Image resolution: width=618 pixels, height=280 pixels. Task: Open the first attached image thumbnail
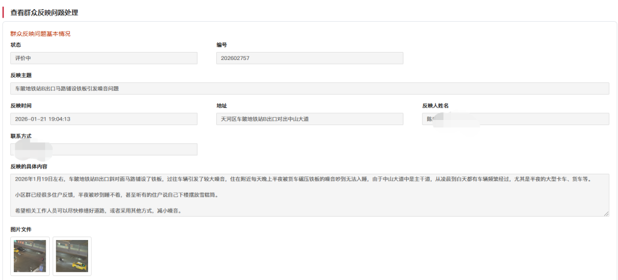[x=30, y=256]
